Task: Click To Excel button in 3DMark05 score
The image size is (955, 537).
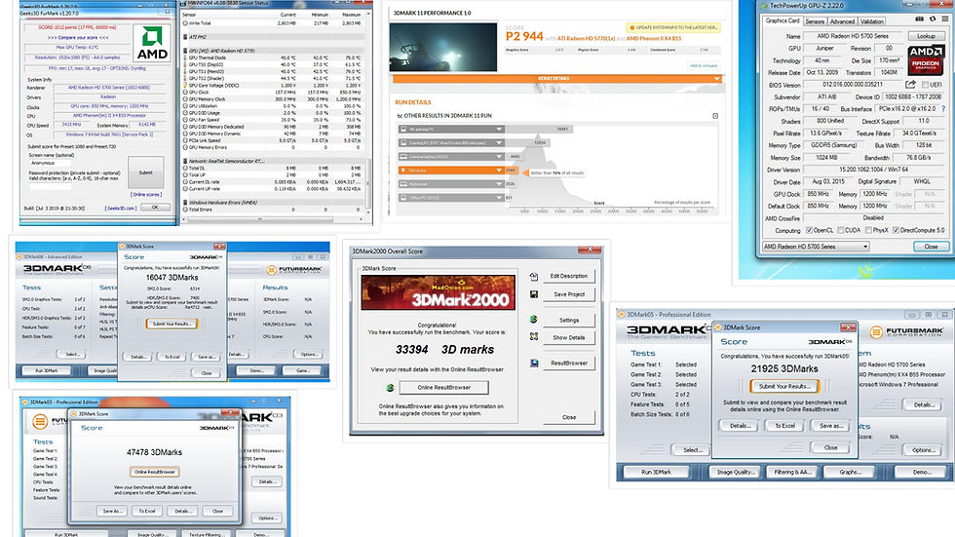Action: point(784,426)
